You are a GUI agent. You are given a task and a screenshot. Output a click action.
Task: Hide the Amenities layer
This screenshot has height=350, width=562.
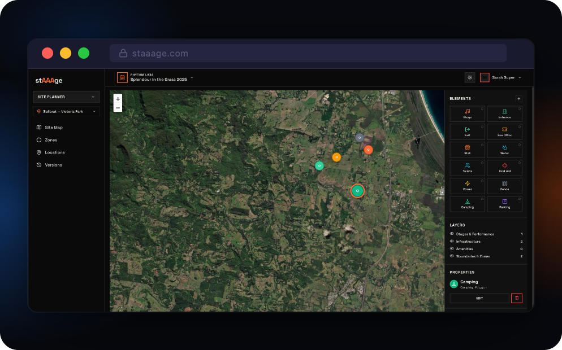452,248
